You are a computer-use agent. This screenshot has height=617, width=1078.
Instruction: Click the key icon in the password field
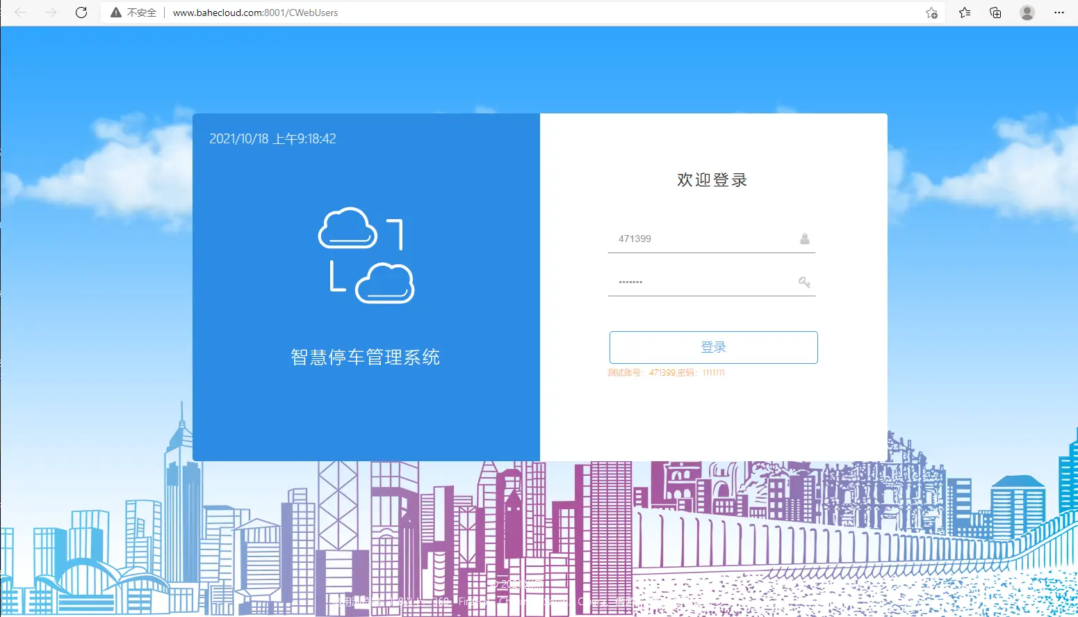pos(804,282)
